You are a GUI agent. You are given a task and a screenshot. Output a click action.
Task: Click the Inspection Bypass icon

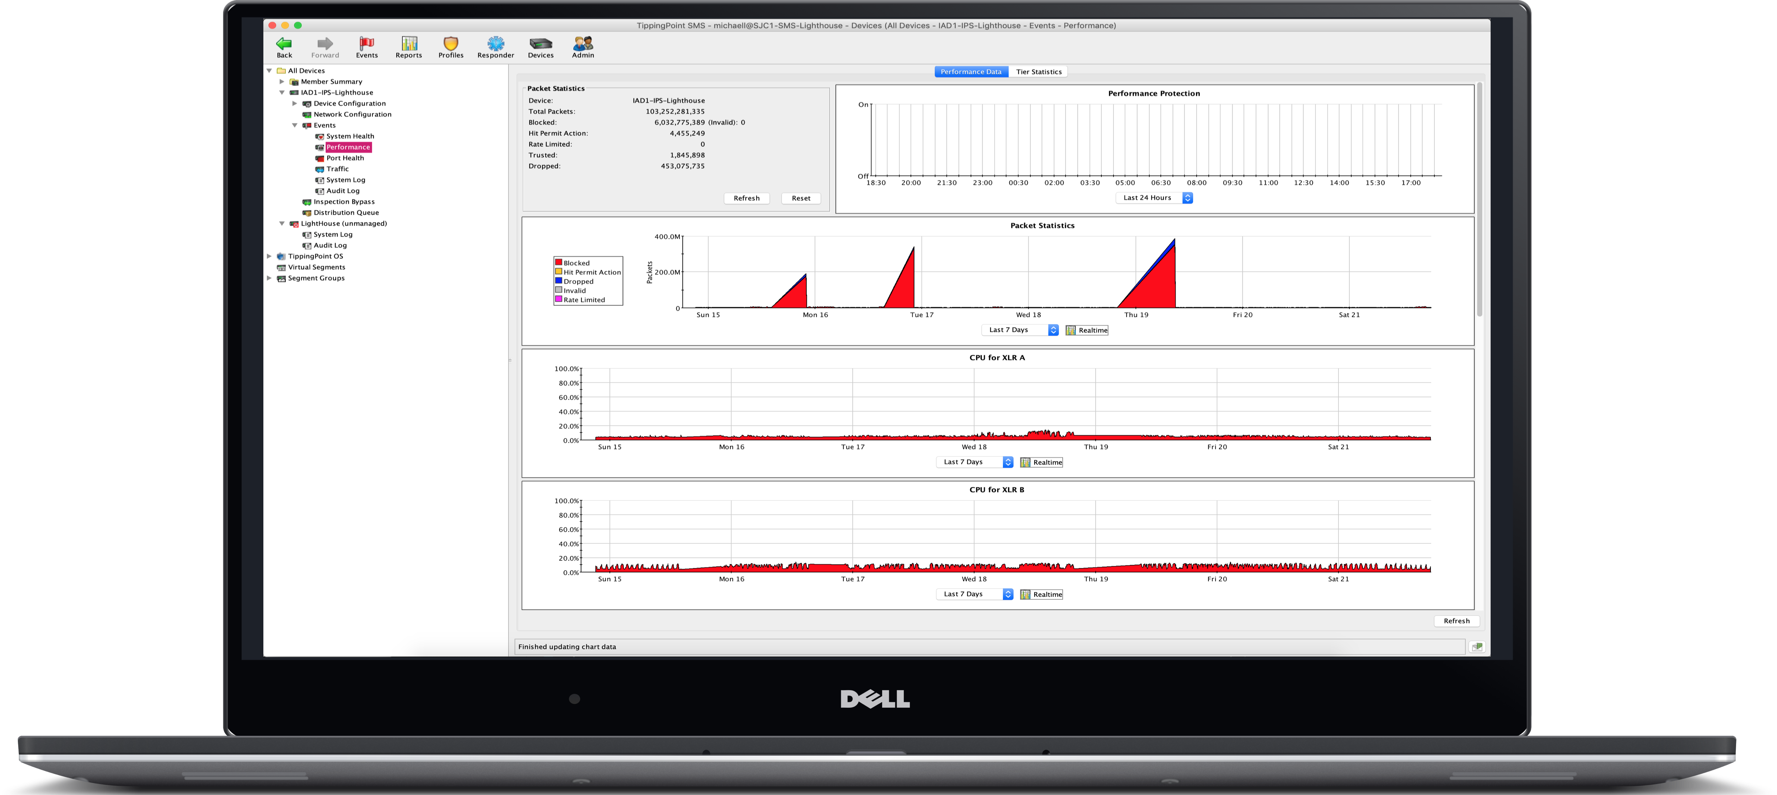(307, 202)
